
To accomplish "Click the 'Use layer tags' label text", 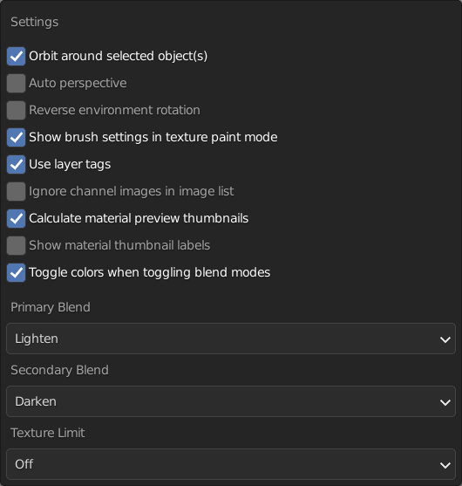I will tap(70, 164).
